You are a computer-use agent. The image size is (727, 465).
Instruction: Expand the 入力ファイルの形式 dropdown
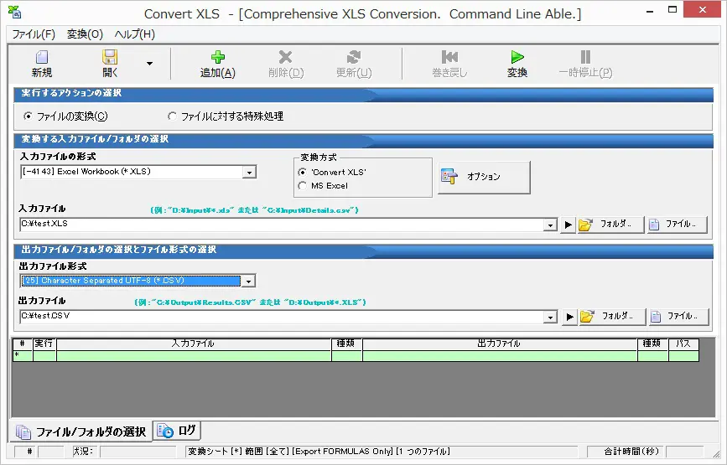tap(249, 173)
